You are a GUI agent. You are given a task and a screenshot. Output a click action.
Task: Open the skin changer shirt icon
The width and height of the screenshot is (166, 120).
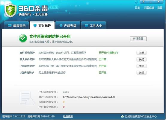coord(136,2)
